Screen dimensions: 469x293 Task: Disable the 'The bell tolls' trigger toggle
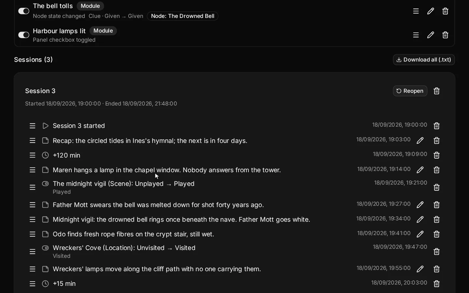(x=24, y=11)
